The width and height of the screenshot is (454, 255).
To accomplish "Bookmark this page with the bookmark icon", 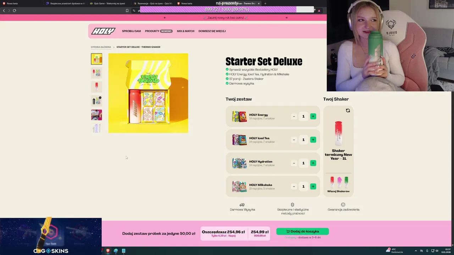I will (127, 11).
